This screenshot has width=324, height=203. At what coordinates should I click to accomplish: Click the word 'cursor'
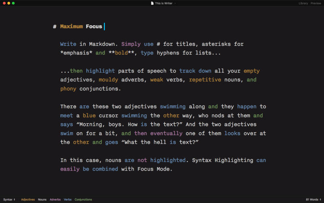point(109,116)
